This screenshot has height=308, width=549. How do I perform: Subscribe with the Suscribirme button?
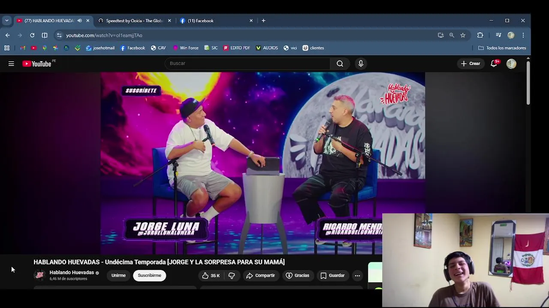click(x=150, y=275)
